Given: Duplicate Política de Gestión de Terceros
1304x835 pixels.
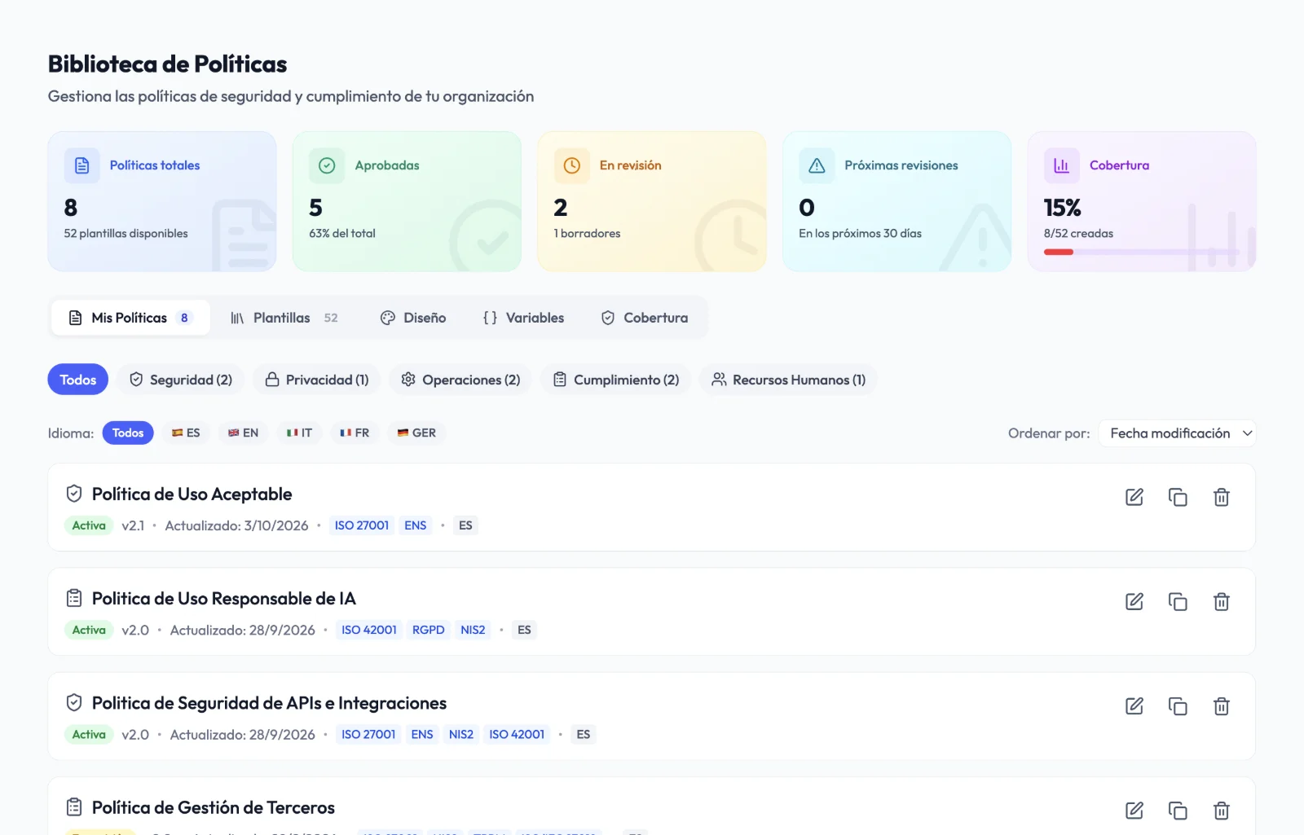Looking at the screenshot, I should click(1178, 811).
